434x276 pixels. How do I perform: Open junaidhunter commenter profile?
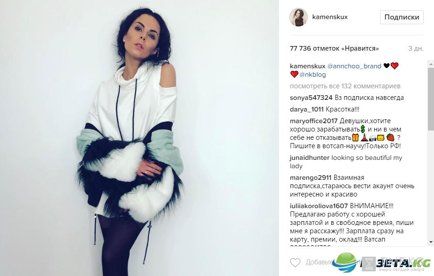pos(310,158)
